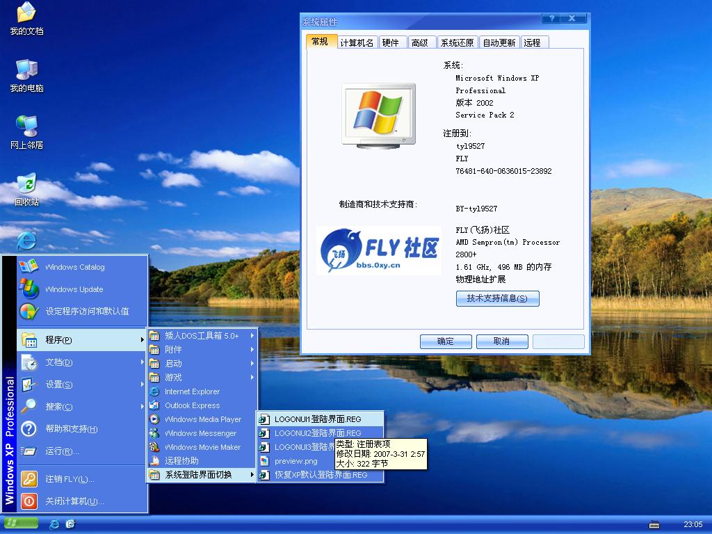This screenshot has height=534, width=712.
Task: Expand the 游戏 submenu arrow
Action: [252, 378]
